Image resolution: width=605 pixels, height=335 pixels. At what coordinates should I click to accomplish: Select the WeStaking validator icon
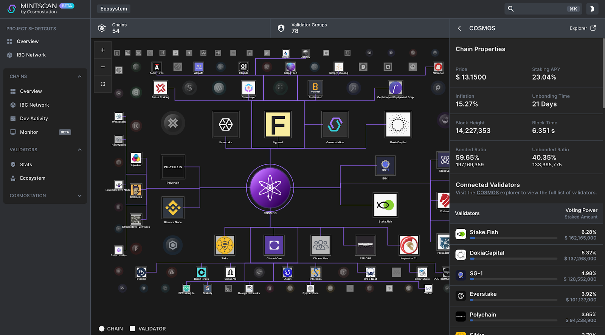[x=119, y=116]
